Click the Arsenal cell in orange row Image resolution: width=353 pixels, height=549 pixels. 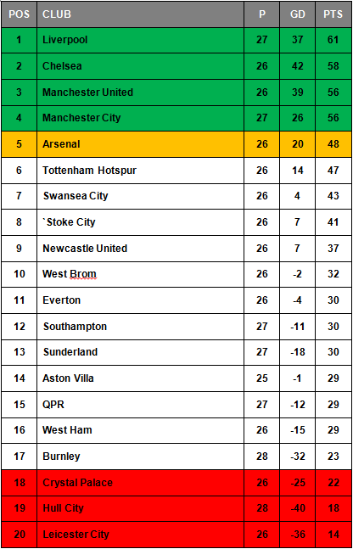tap(140, 144)
